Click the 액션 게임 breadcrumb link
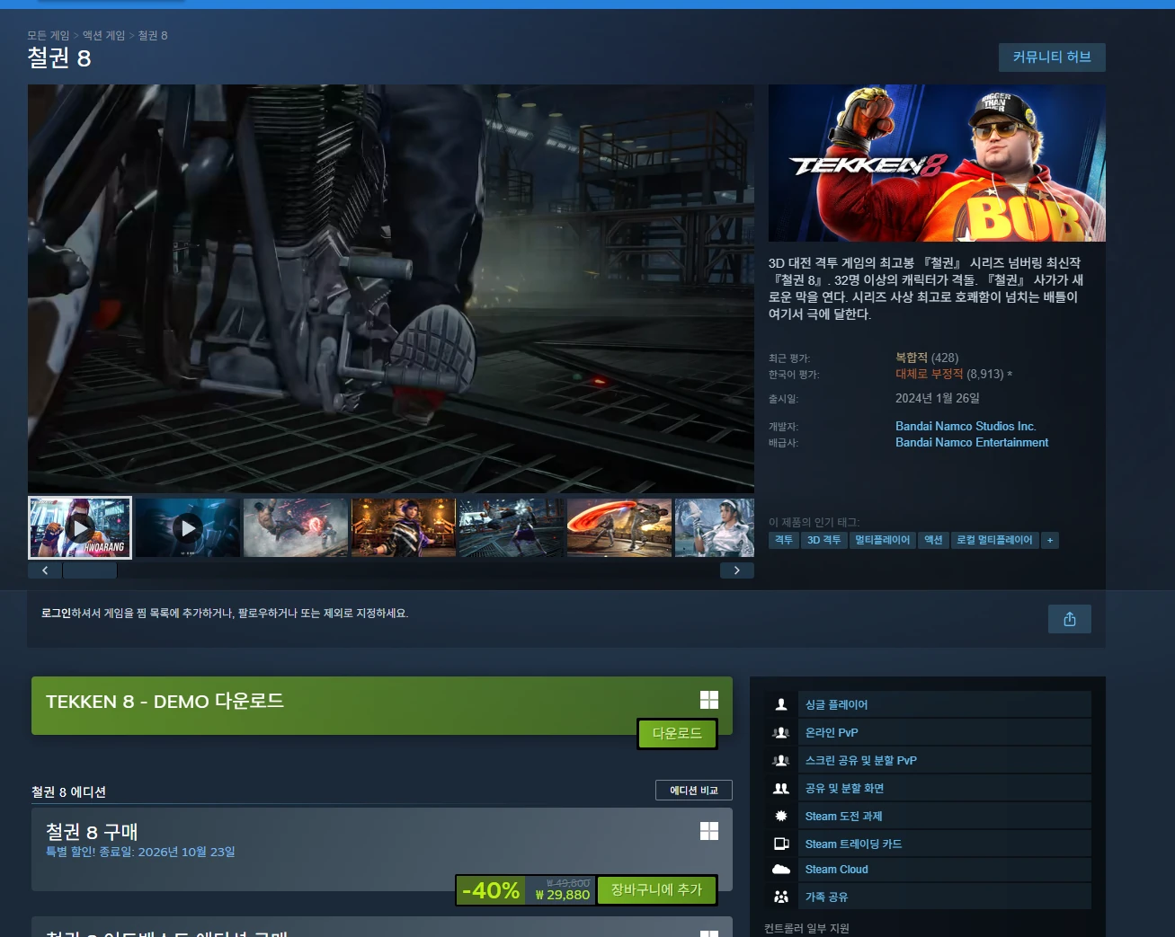The image size is (1175, 937). 103,36
